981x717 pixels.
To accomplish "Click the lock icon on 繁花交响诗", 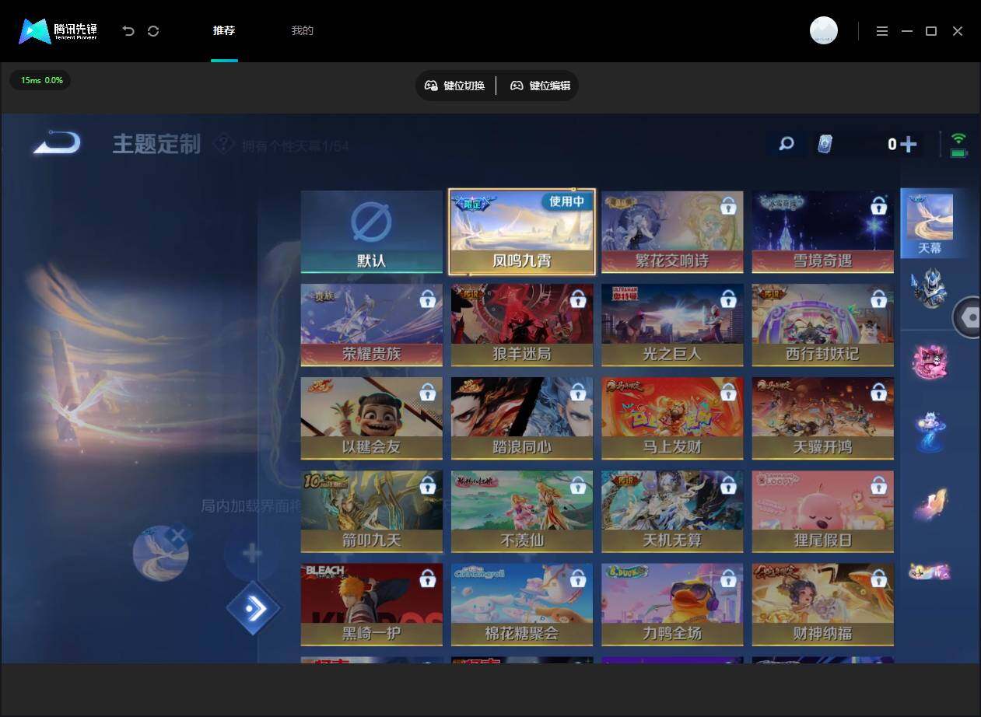I will pyautogui.click(x=728, y=206).
